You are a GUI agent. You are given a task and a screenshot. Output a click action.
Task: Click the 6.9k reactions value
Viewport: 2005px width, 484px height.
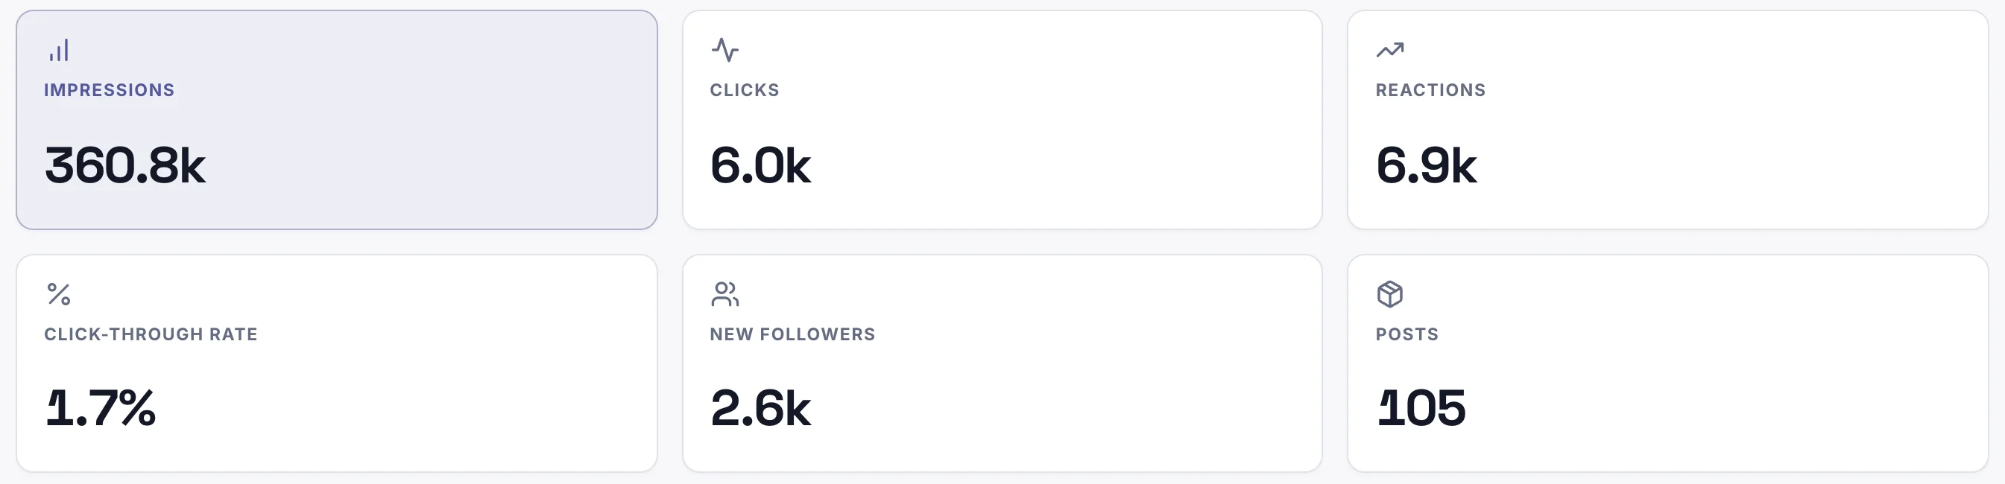1426,166
